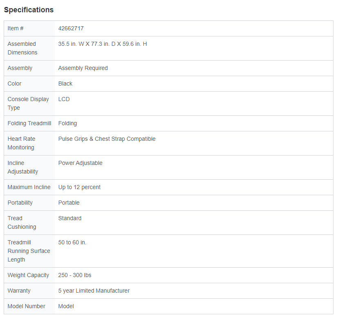The width and height of the screenshot is (338, 318).
Task: Click the 5 year Limited Manufacturer text
Action: pyautogui.click(x=94, y=291)
